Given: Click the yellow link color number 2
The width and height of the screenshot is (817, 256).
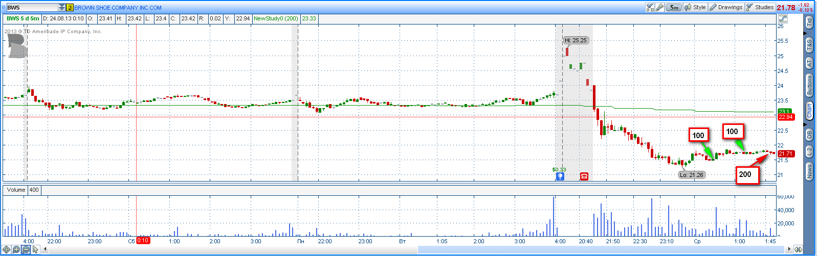Looking at the screenshot, I should click(x=70, y=8).
